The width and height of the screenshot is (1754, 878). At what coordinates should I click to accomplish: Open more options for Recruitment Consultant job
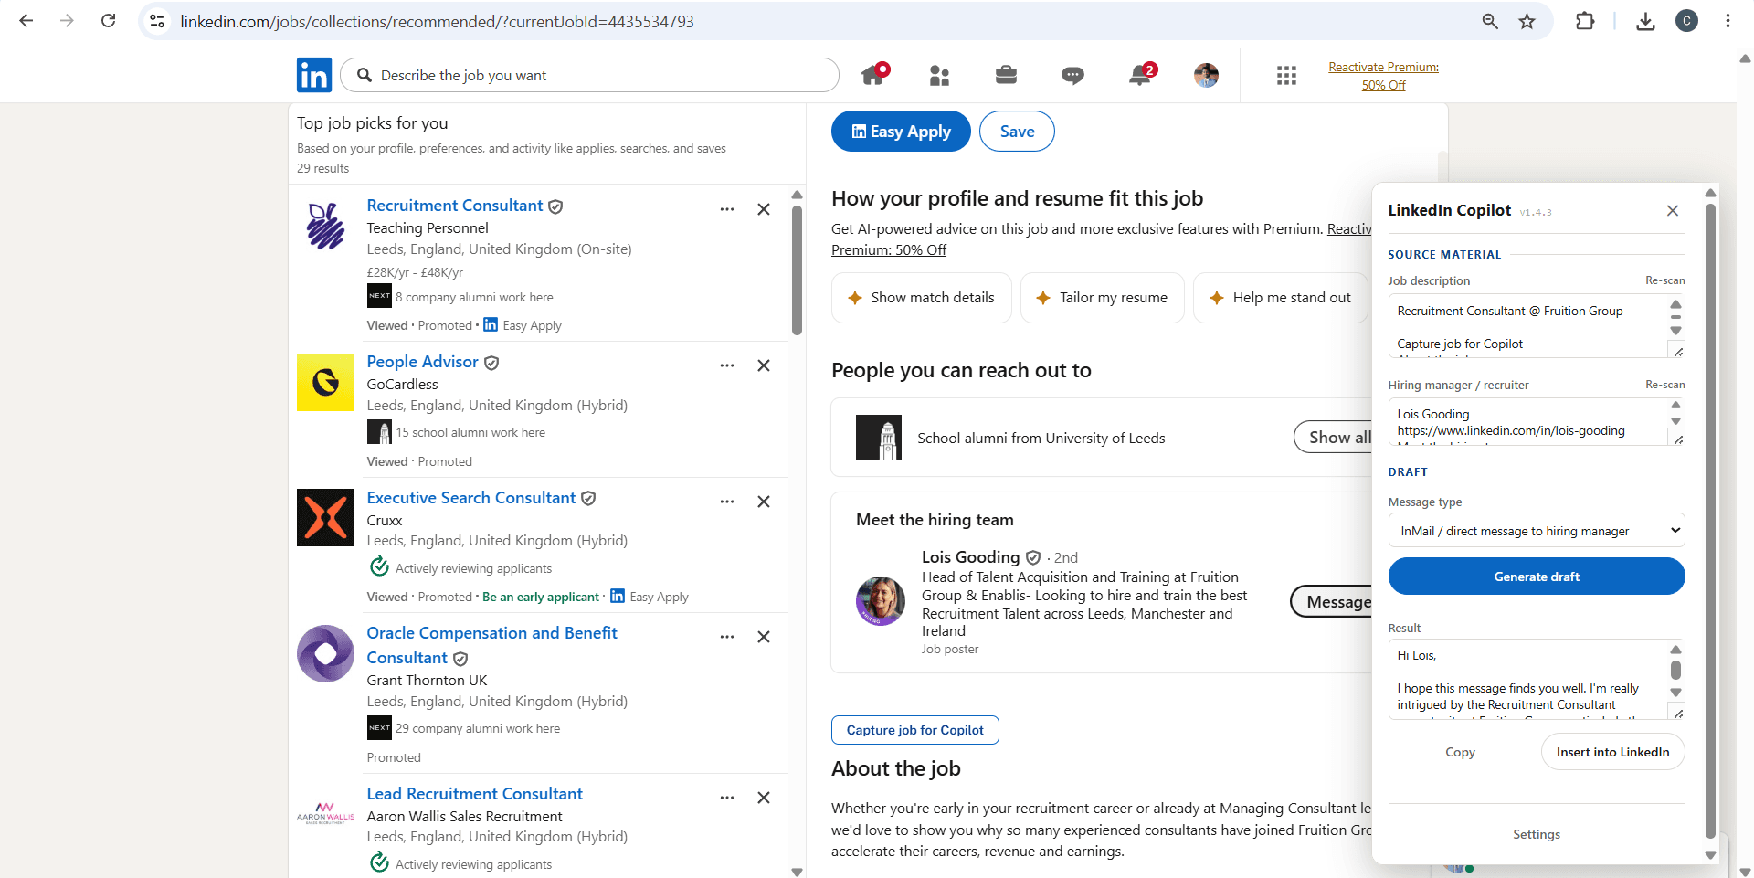point(727,209)
